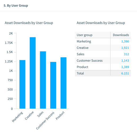This screenshot has width=137, height=137.
Task: Open the Creative downloads value 1,921
Action: pos(125,48)
